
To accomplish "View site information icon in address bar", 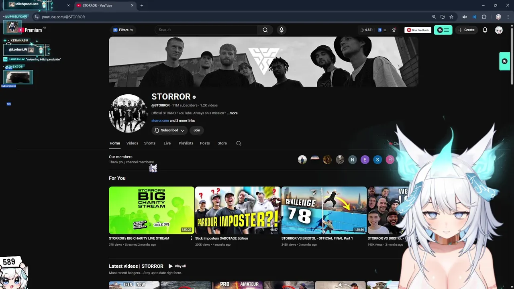I will [x=37, y=17].
